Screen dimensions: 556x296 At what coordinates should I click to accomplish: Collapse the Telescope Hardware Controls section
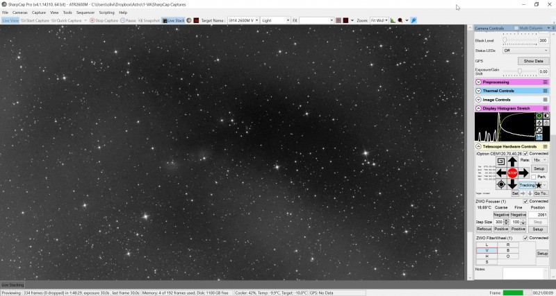coord(478,146)
